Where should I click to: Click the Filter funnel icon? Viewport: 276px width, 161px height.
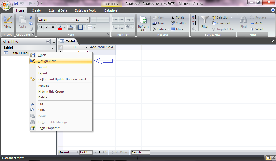point(205,20)
